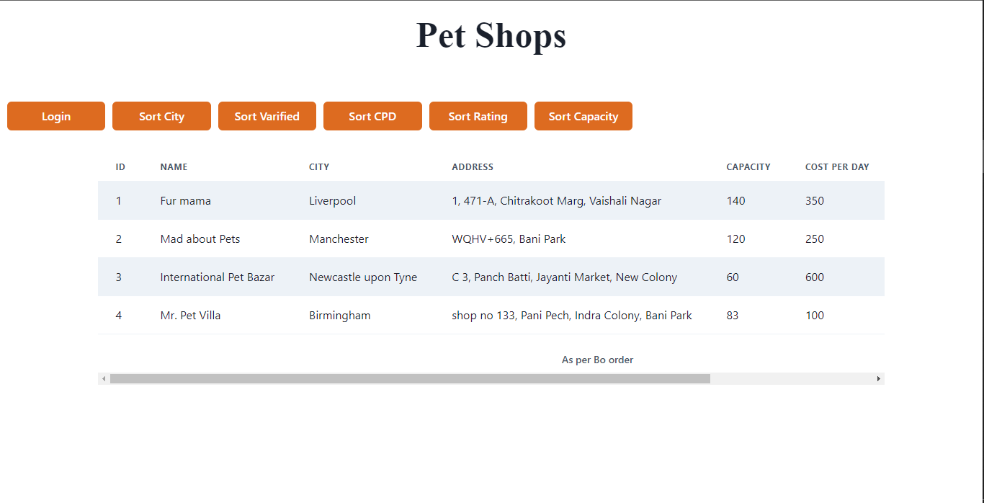The width and height of the screenshot is (984, 503).
Task: Click the Sort Rating button
Action: coord(478,116)
